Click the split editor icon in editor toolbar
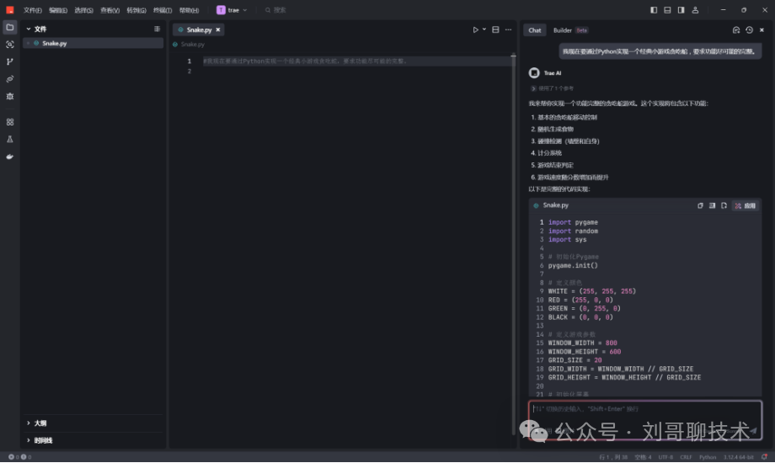775x463 pixels. coord(495,29)
